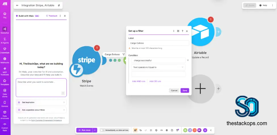Redo the last change
The image size is (277, 135).
coord(146,130)
